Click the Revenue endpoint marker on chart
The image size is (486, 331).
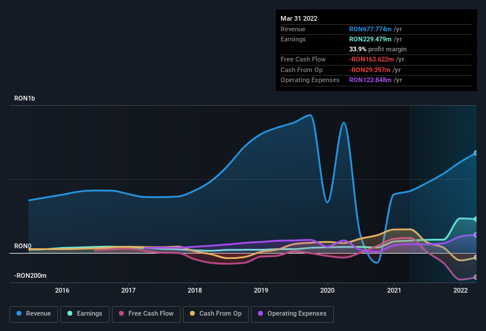coord(475,153)
